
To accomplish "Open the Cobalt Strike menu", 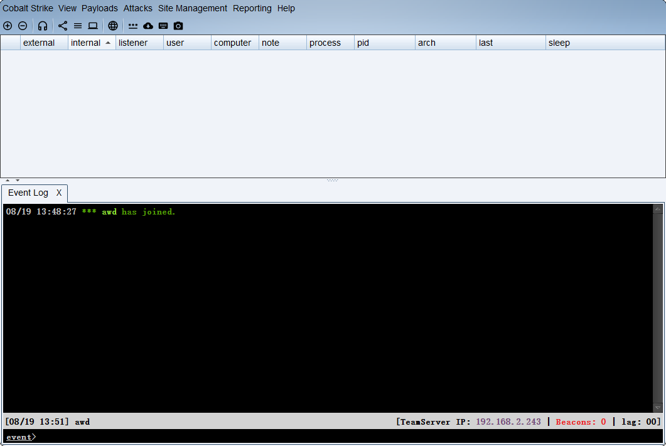I will pos(28,8).
